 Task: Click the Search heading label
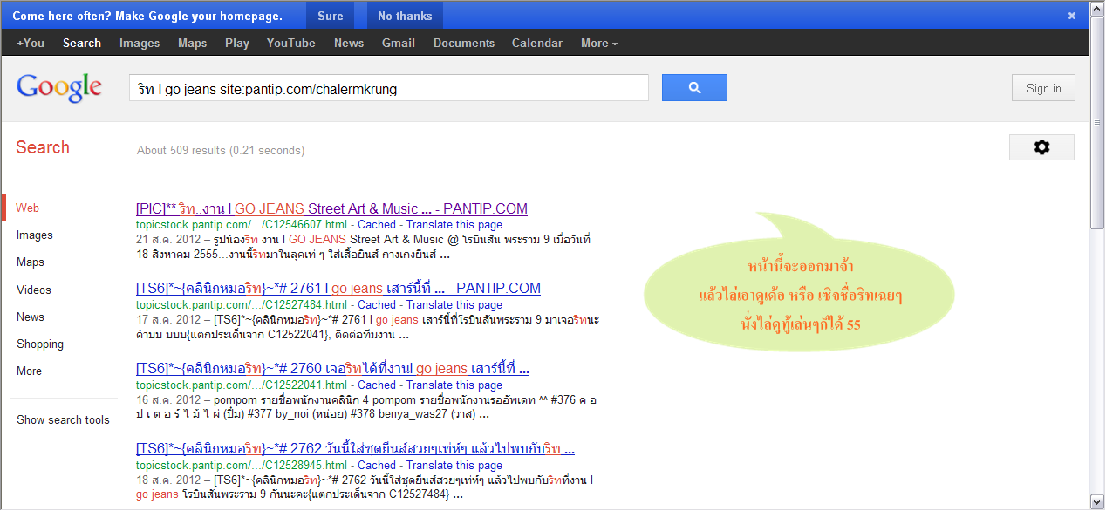click(43, 147)
